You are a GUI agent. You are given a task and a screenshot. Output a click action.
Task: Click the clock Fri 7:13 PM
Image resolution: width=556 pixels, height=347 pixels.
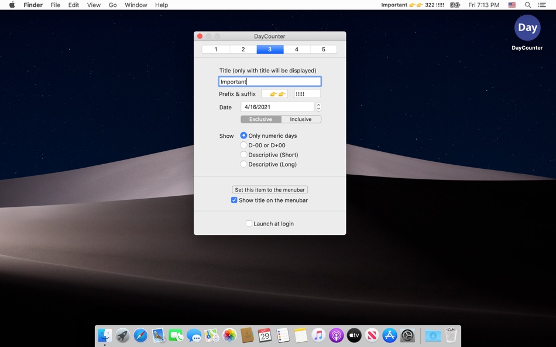coord(483,5)
